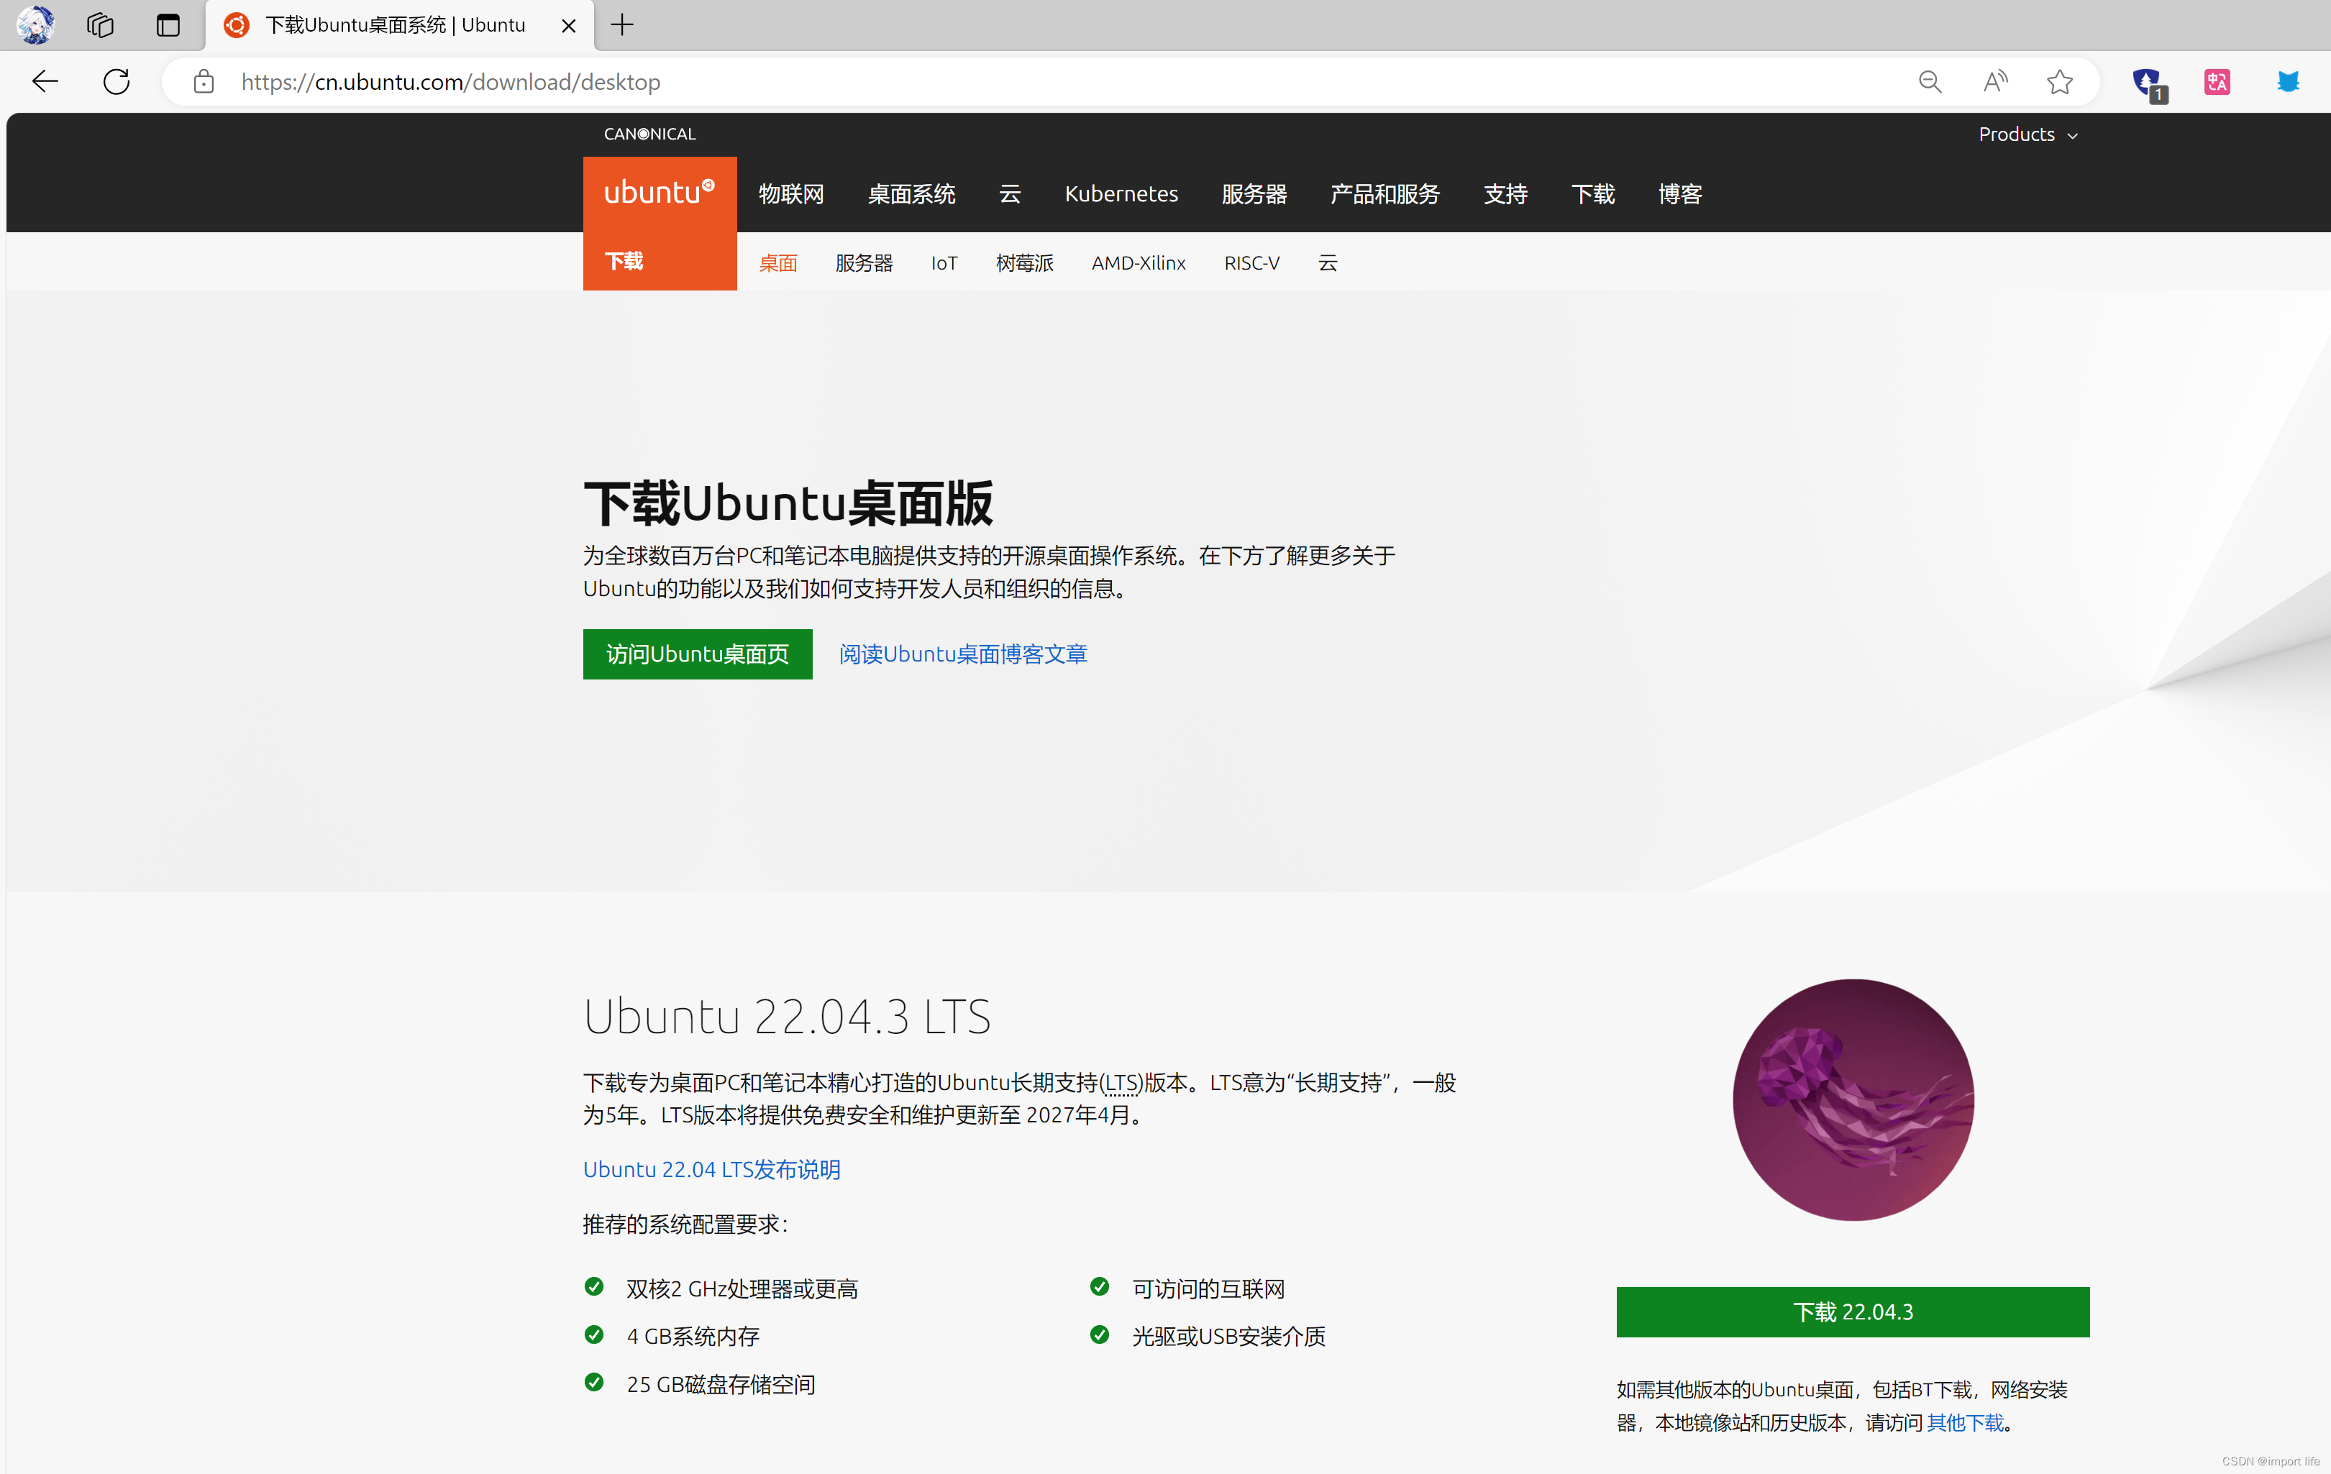2331x1474 pixels.
Task: Click the 访问Ubuntu桌面页 button
Action: click(697, 654)
